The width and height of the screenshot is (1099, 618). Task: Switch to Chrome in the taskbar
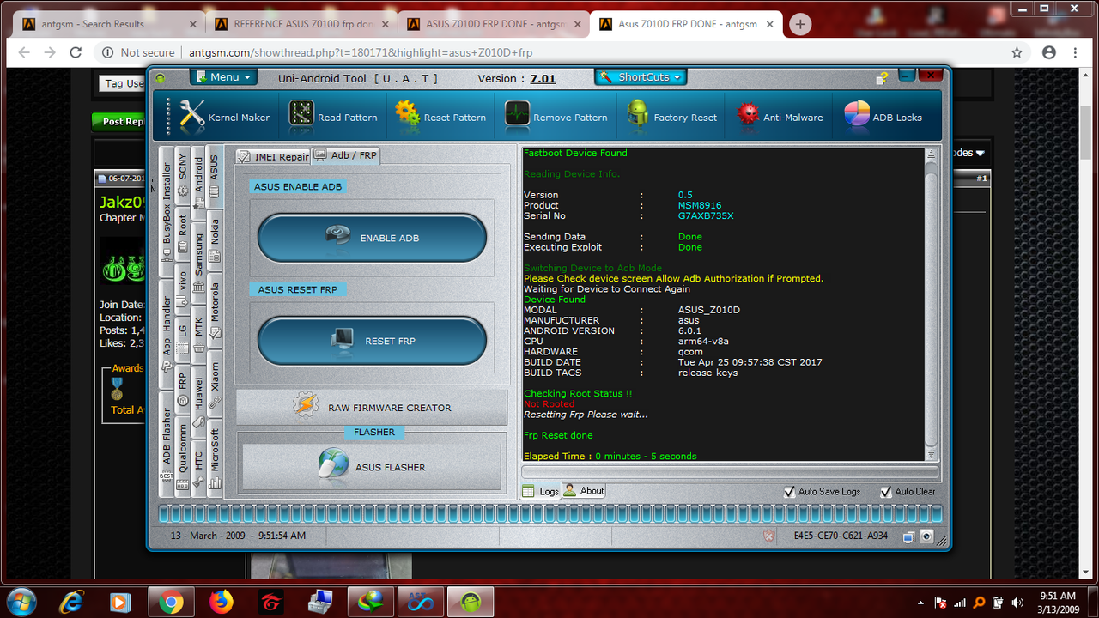(171, 602)
